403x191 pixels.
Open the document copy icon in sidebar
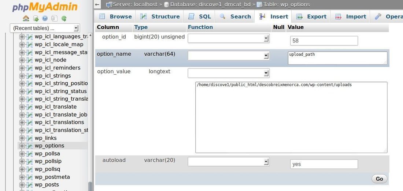click(54, 18)
